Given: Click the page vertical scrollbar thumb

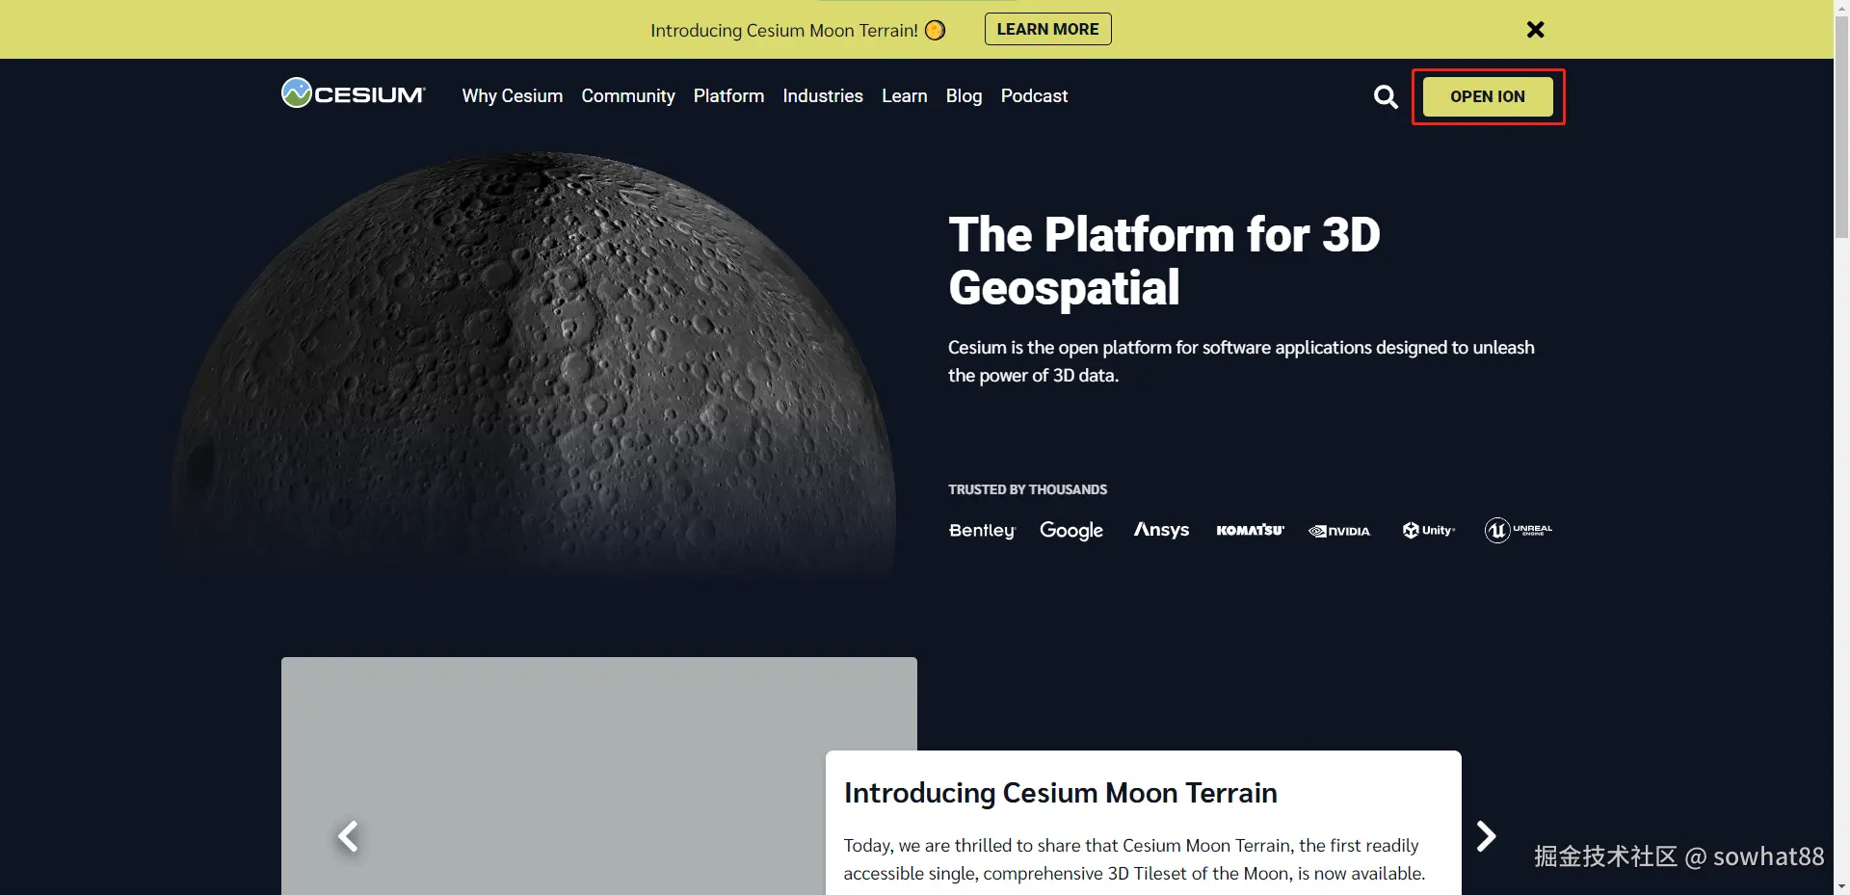Looking at the screenshot, I should [1841, 125].
